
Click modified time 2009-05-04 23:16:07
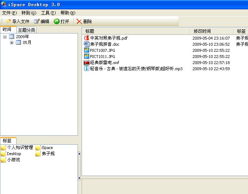point(211,38)
